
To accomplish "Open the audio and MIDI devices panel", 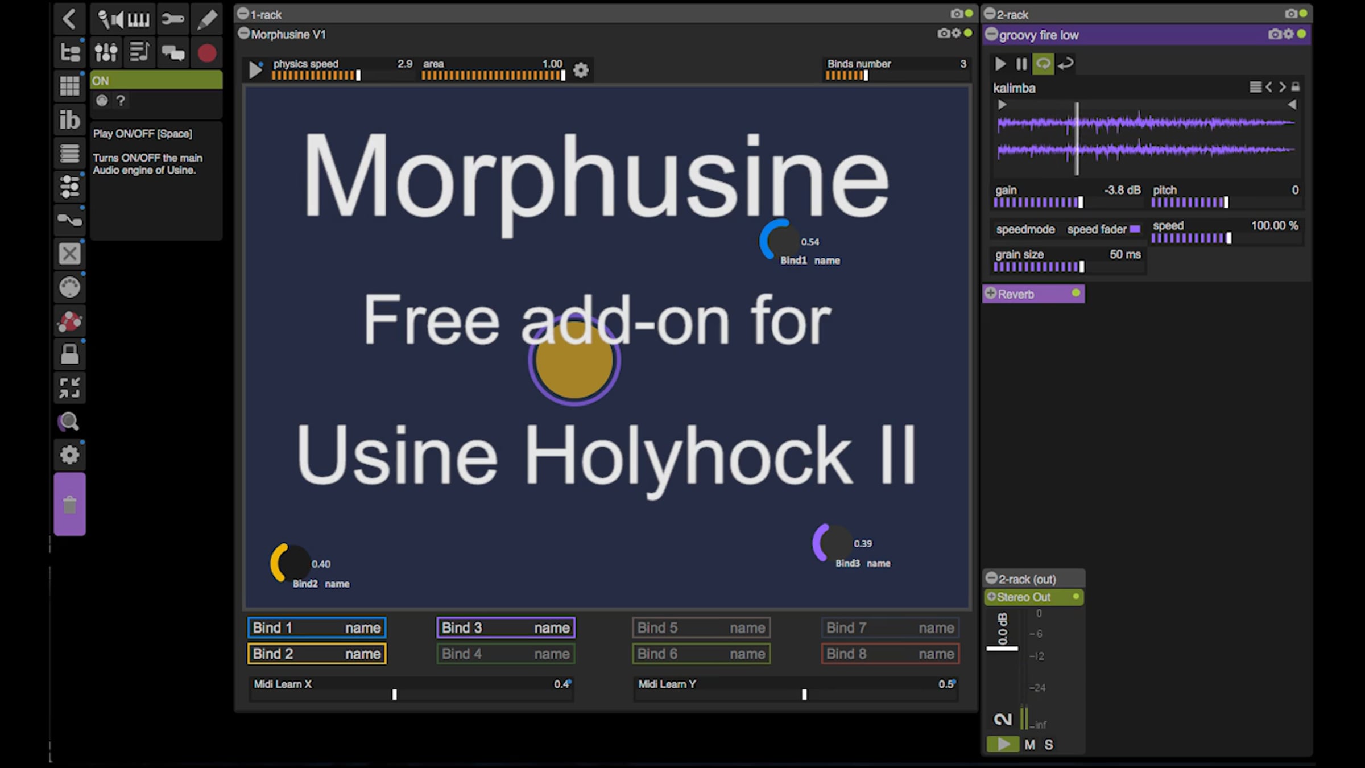I will tap(123, 19).
